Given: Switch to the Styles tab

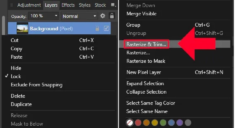Looking at the screenshot, I should 85,5.
